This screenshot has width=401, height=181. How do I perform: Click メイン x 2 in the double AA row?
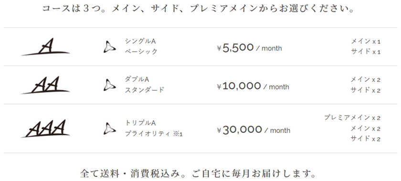click(x=366, y=80)
